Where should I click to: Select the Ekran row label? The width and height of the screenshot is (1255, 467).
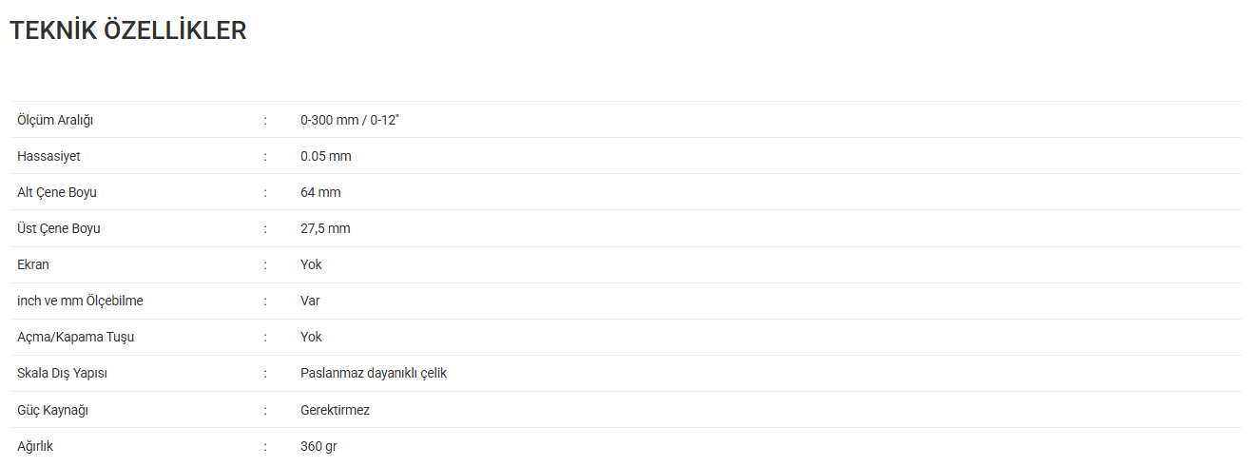click(33, 264)
